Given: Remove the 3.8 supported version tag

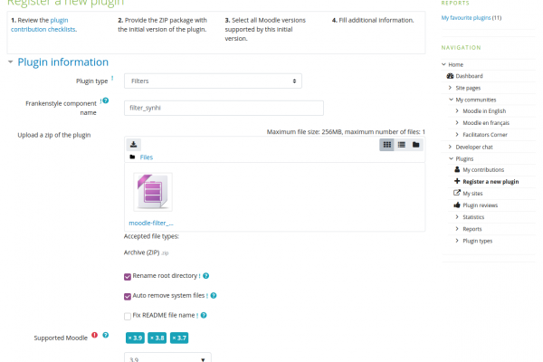Looking at the screenshot, I should tap(157, 338).
